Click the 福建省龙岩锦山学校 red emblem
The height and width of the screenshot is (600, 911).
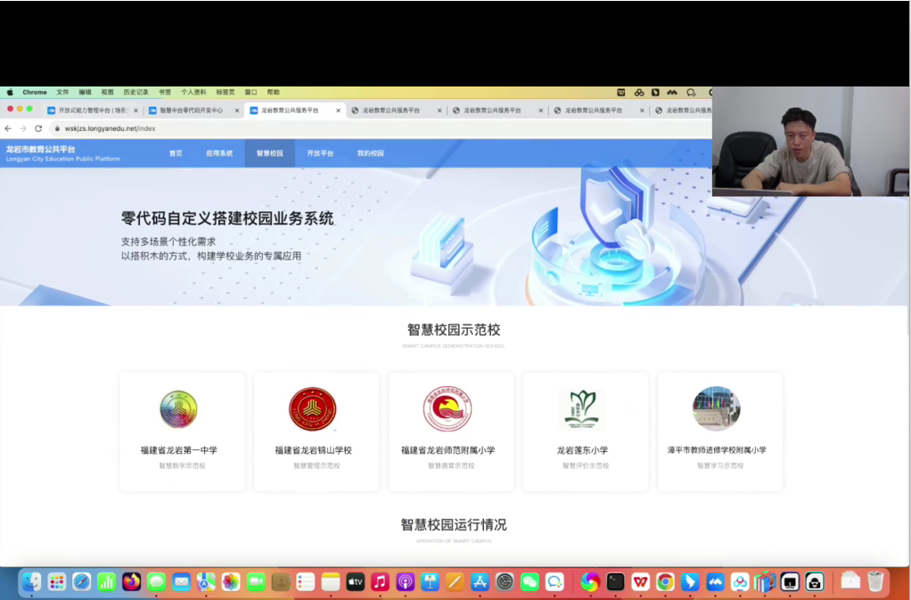tap(312, 409)
